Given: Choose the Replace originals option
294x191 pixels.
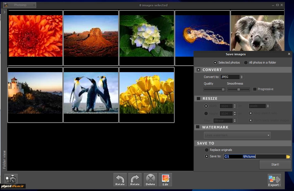Looking at the screenshot, I should tap(206, 150).
